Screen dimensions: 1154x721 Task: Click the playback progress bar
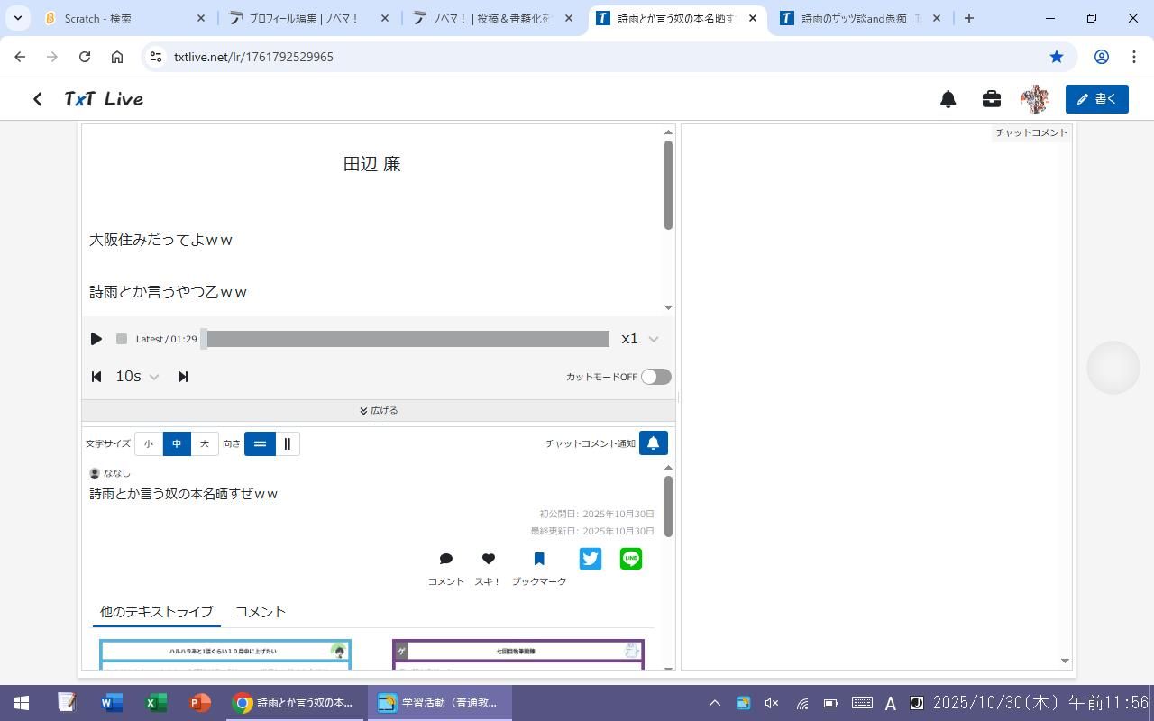coord(408,339)
